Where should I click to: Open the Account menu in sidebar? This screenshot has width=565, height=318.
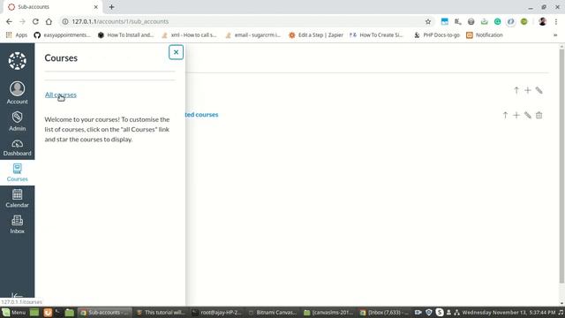pos(18,92)
